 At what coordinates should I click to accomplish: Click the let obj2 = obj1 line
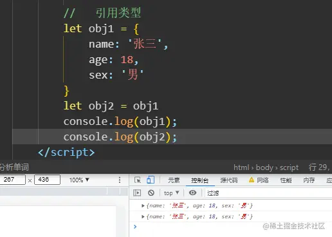[111, 106]
